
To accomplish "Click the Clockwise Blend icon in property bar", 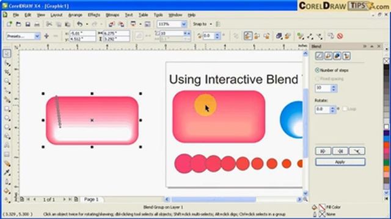I will point(257,36).
